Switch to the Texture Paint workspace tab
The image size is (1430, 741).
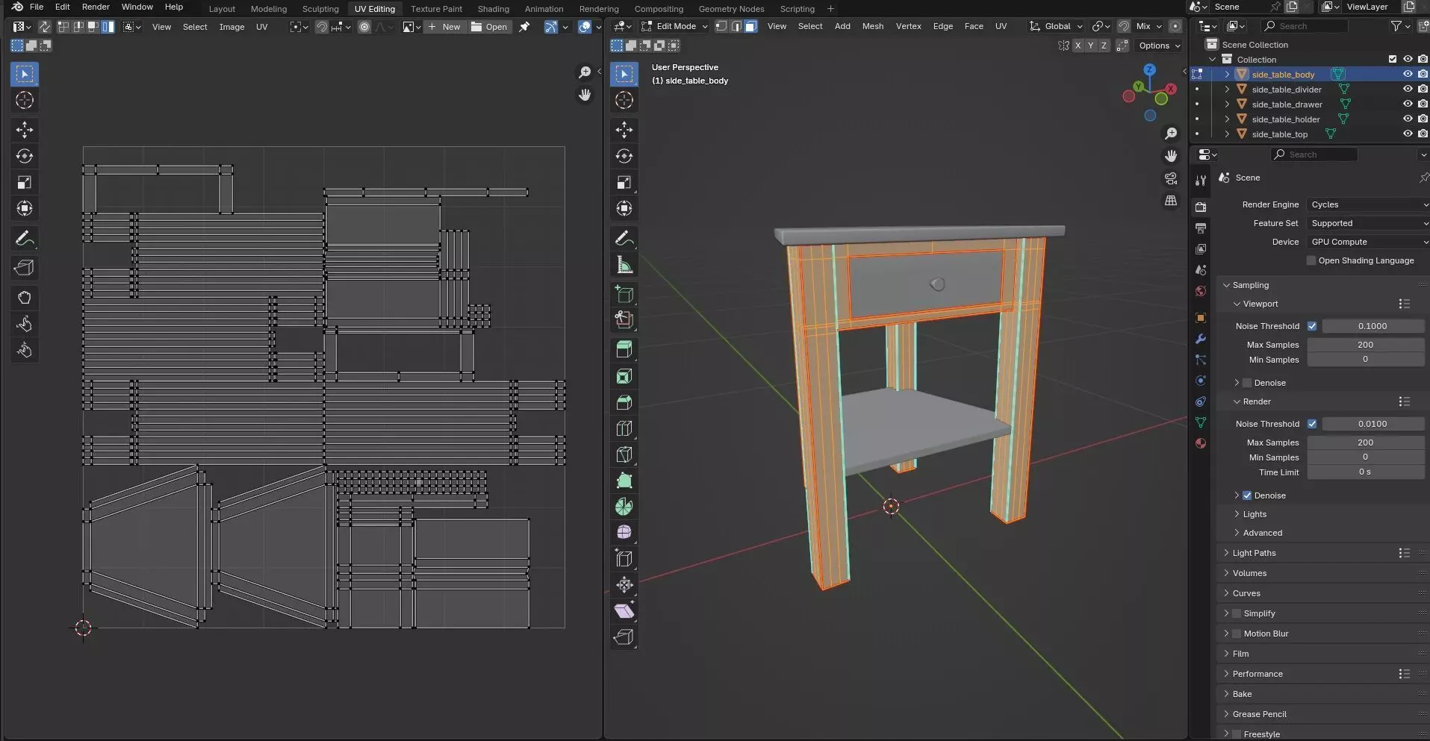[x=436, y=9]
